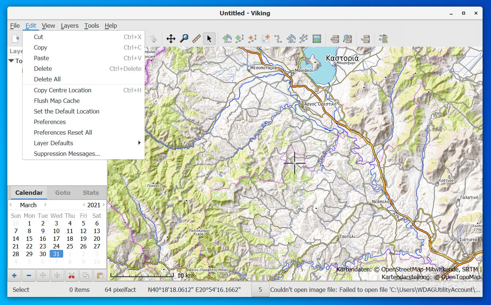Go to previous month before March
This screenshot has width=491, height=305.
11,205
